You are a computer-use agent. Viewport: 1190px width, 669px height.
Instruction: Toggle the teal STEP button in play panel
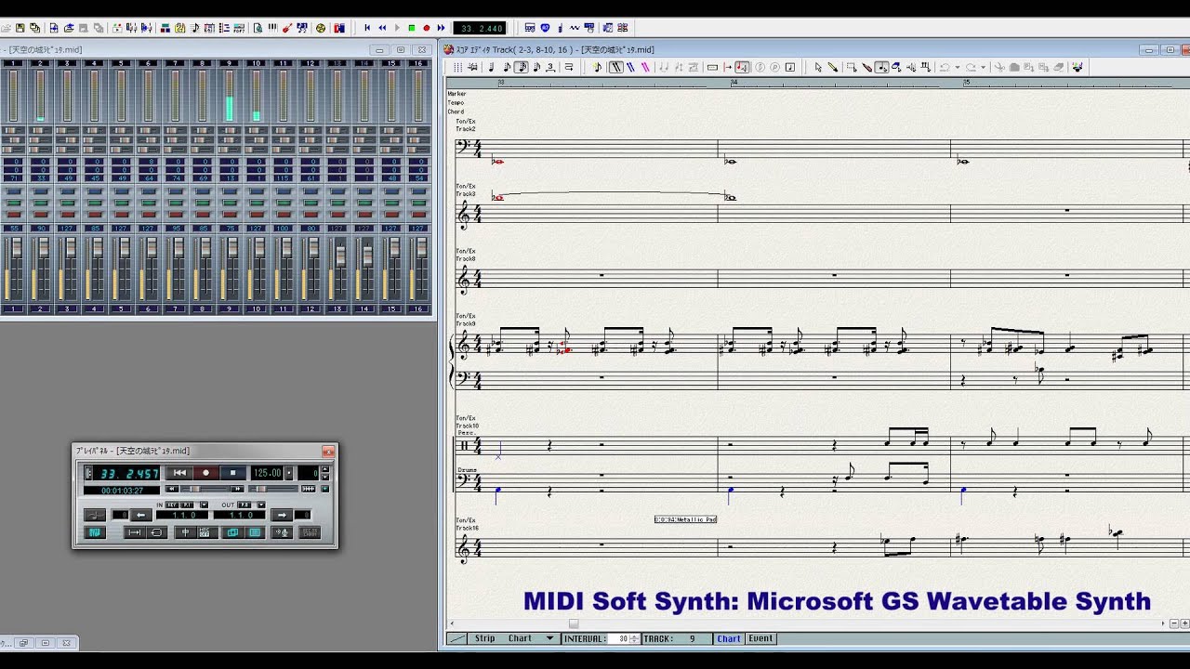click(x=95, y=532)
